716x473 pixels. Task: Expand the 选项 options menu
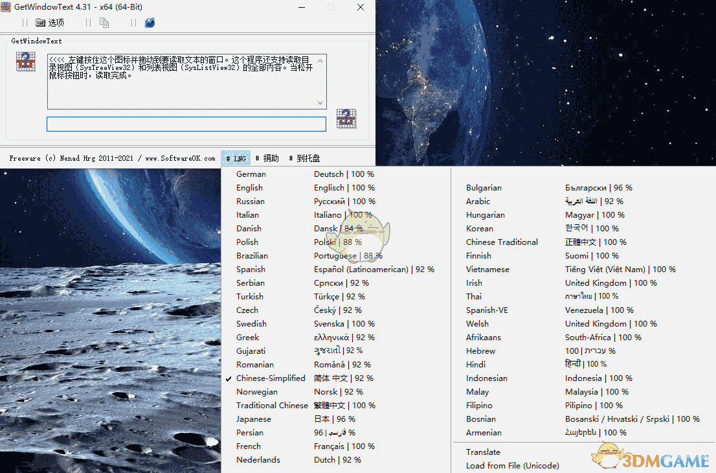pyautogui.click(x=50, y=22)
